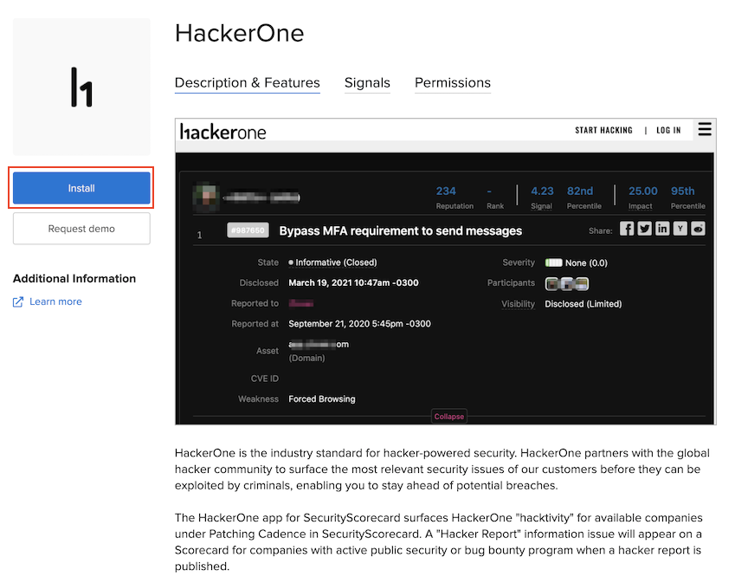Share the report via Hacker News Y icon
This screenshot has height=583, width=735.
(680, 229)
